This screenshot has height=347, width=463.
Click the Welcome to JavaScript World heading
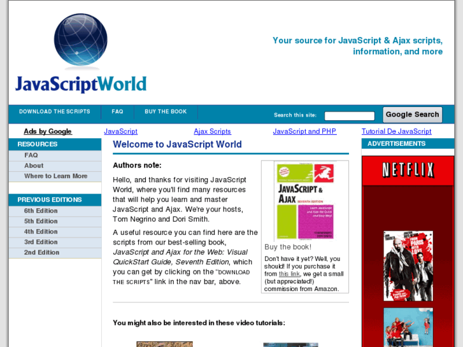coord(177,145)
